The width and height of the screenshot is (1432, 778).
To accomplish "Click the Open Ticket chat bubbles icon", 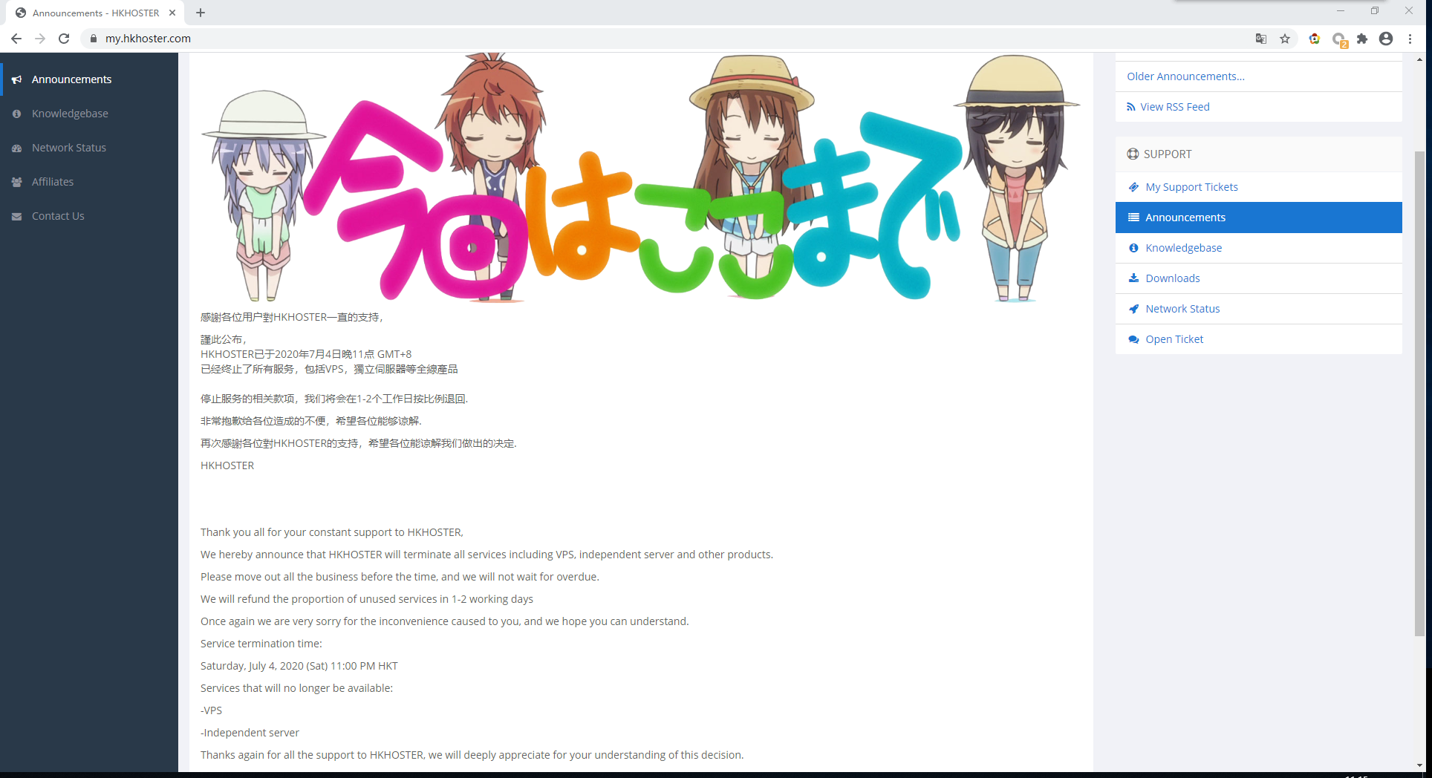I will click(1133, 339).
